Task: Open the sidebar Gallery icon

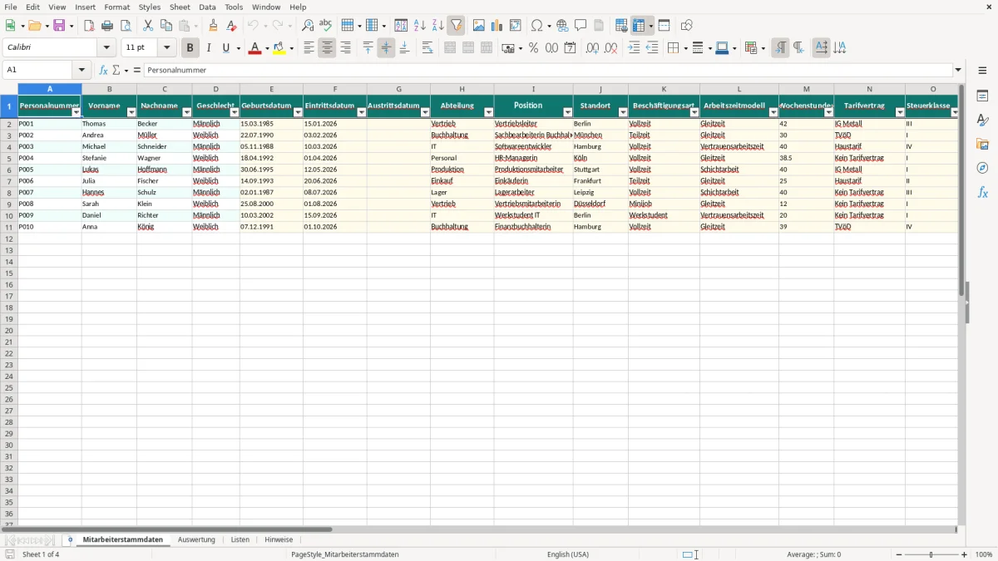Action: point(982,145)
